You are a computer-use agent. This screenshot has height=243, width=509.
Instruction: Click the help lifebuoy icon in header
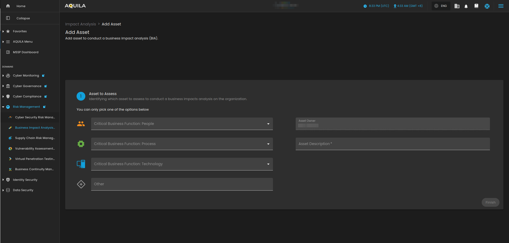coord(487,6)
